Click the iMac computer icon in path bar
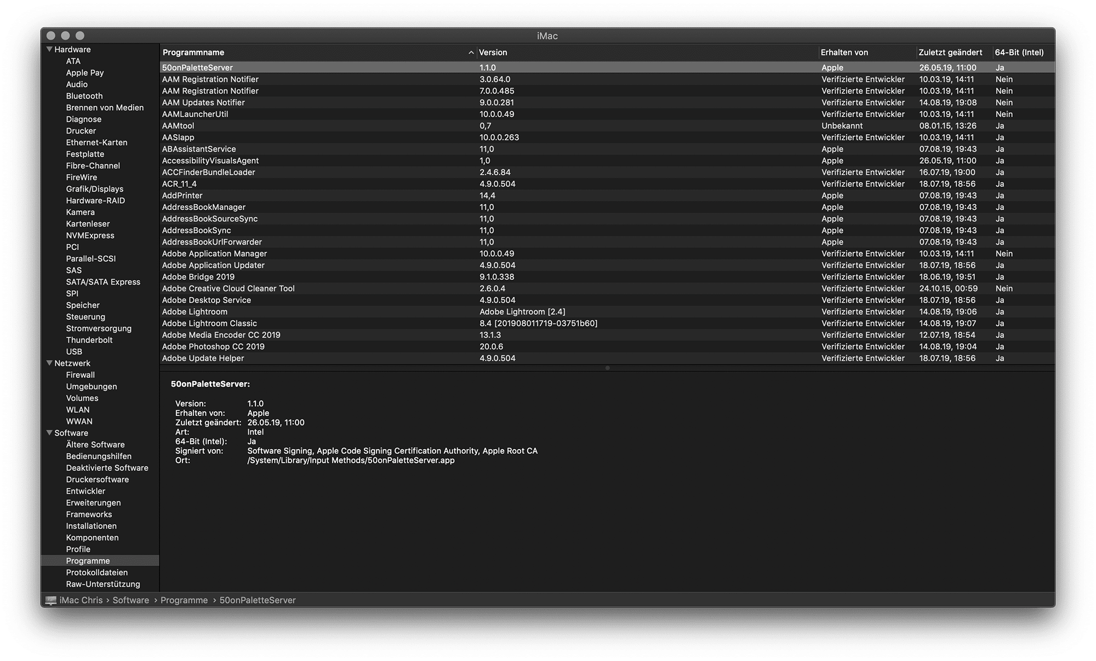 coord(51,600)
